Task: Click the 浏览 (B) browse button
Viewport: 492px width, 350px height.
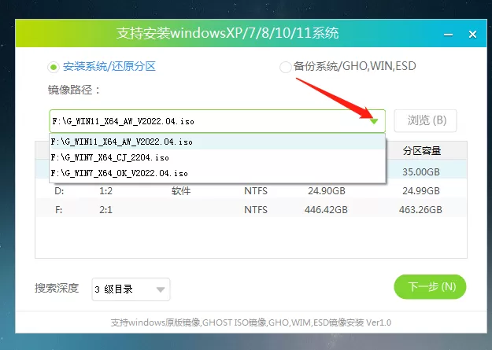Action: (x=425, y=120)
